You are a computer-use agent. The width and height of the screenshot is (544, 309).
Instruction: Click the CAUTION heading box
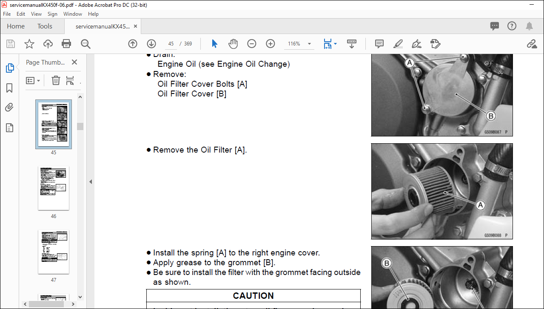[x=253, y=296]
